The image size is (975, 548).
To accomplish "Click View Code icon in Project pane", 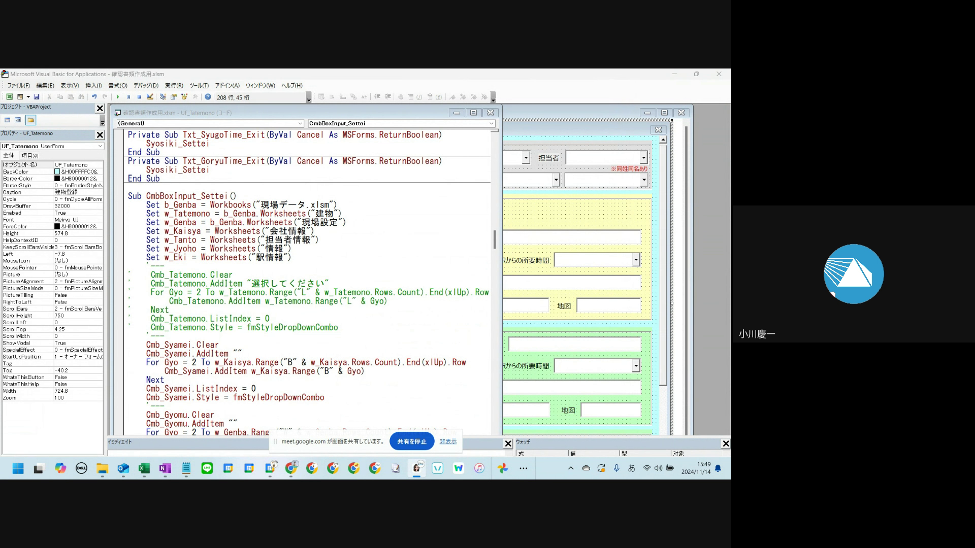I will point(8,120).
